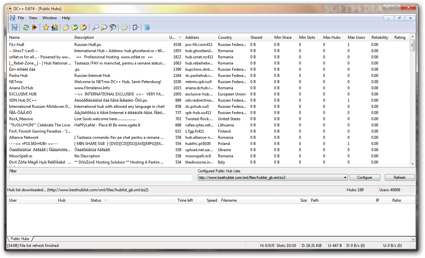This screenshot has height=258, width=425.
Task: Select the ~ GhosT-LanD ~ hub row
Action: click(x=208, y=51)
